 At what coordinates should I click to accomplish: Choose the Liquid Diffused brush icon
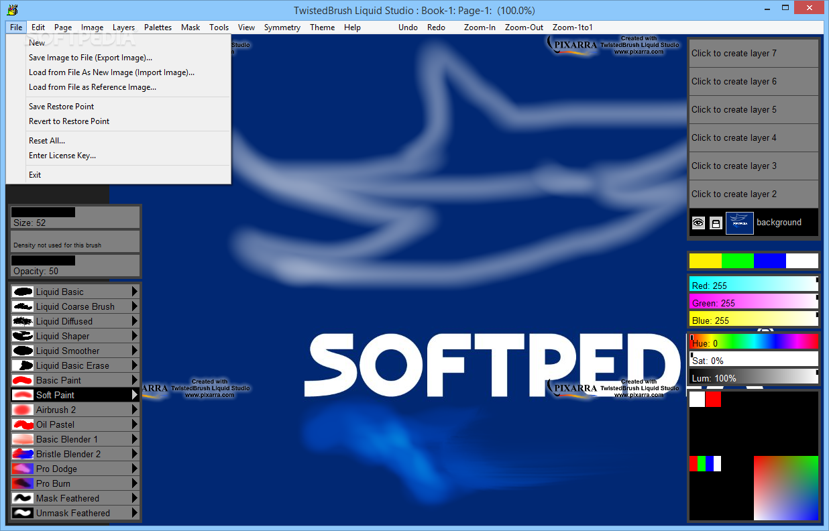coord(23,321)
